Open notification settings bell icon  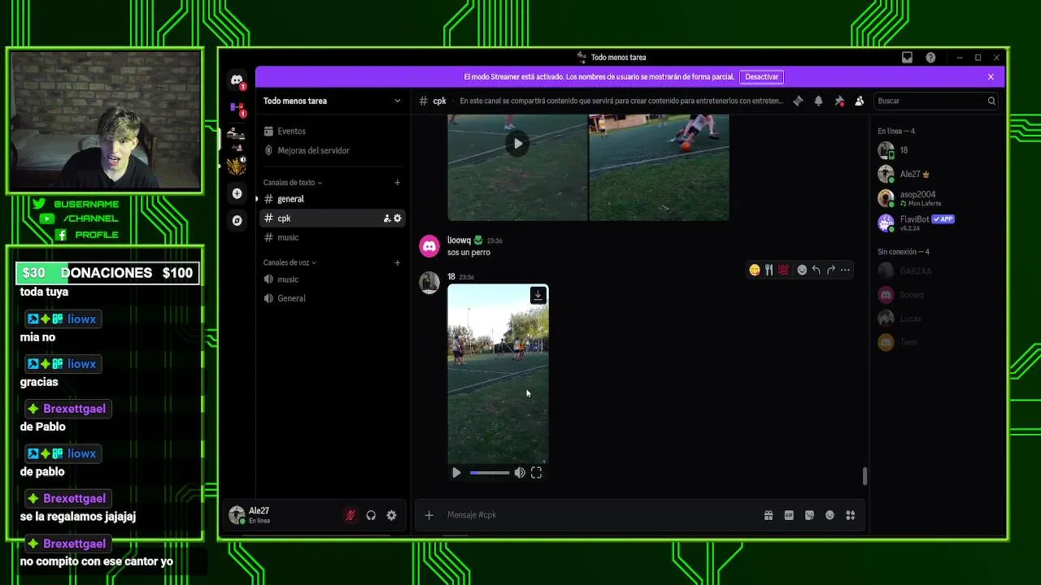click(x=818, y=101)
